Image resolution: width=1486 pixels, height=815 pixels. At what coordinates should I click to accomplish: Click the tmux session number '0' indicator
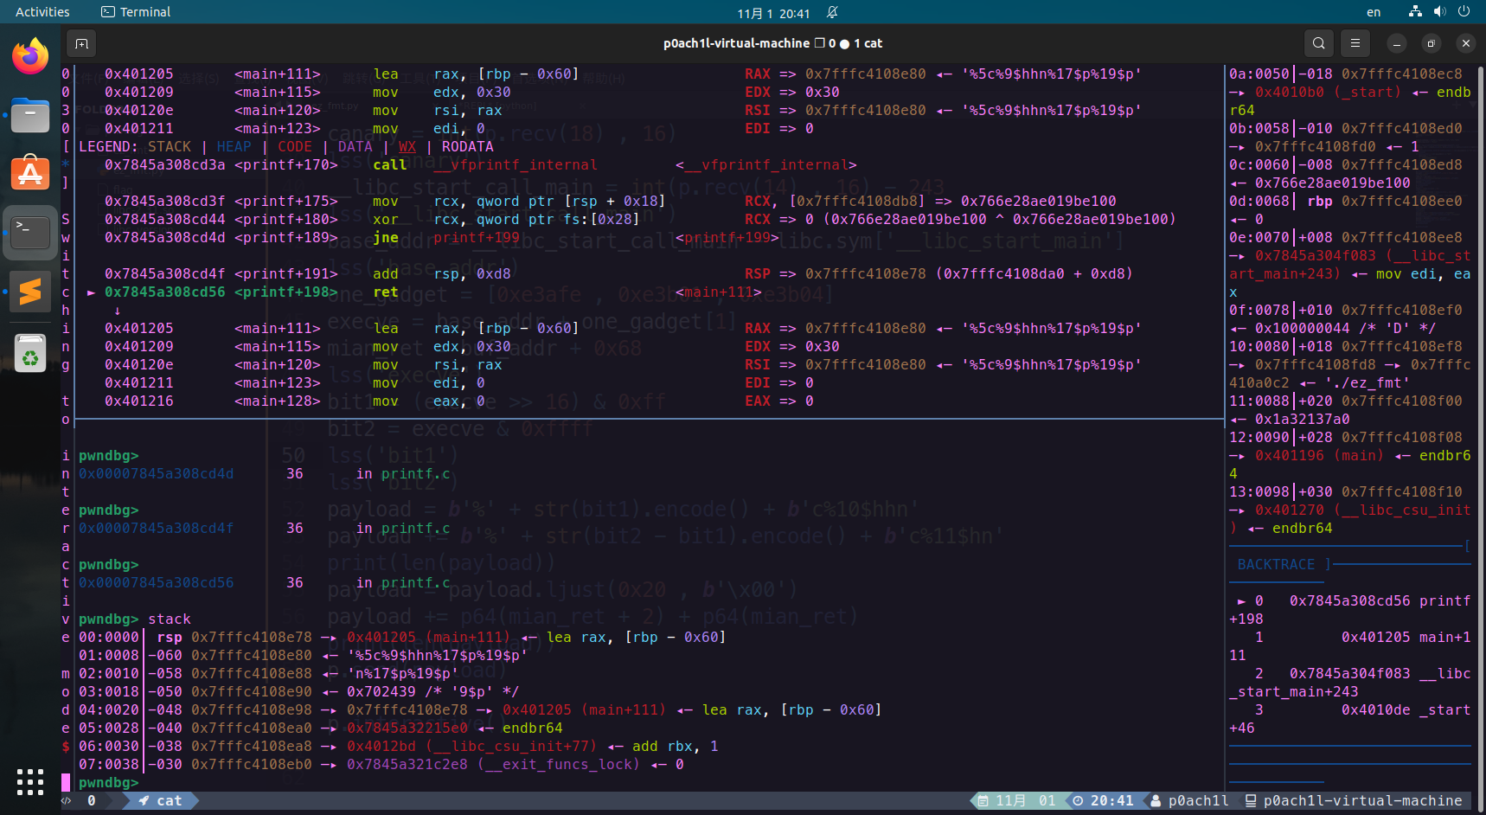[91, 801]
